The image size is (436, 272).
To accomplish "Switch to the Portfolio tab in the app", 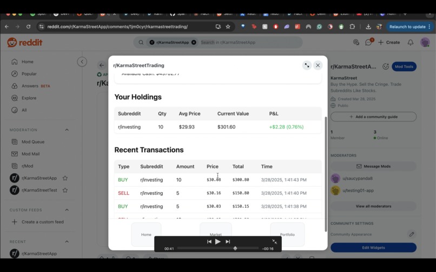I will tap(287, 234).
